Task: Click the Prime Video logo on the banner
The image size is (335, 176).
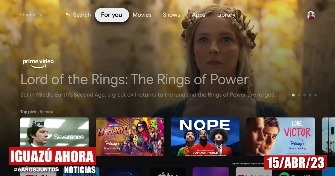Action: pos(38,63)
